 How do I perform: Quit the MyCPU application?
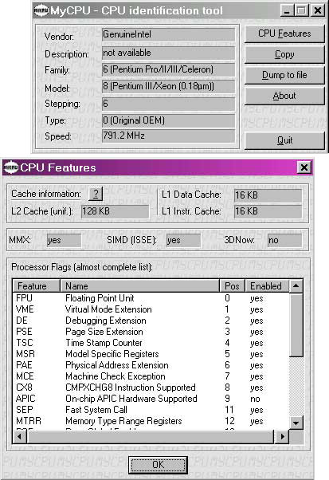pos(284,140)
